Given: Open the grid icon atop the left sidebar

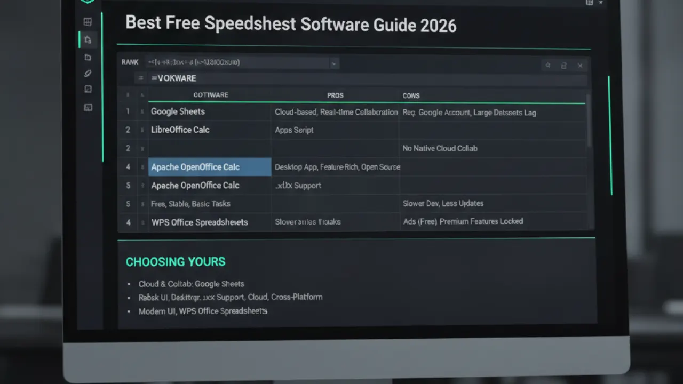Looking at the screenshot, I should coord(88,22).
